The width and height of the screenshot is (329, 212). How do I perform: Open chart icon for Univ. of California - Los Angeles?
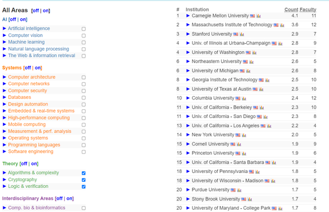point(269,126)
